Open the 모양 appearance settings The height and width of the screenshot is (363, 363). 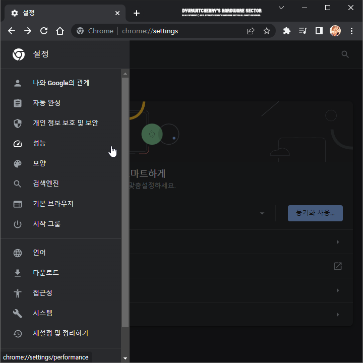61,163
